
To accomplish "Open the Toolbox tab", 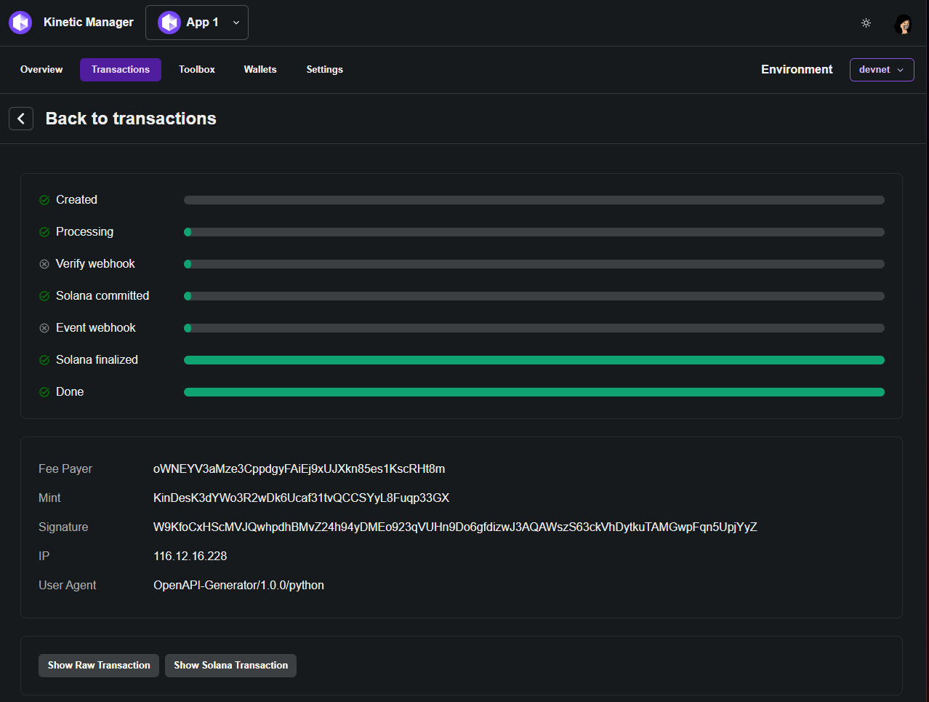I will pyautogui.click(x=197, y=70).
